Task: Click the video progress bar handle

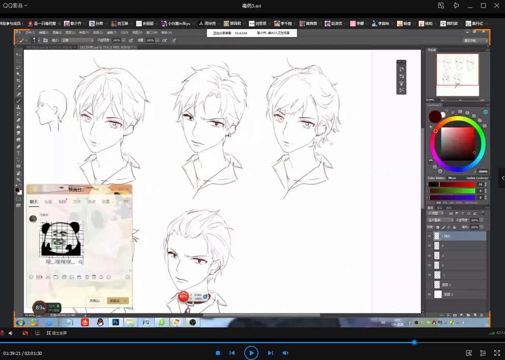Action: pos(414,342)
